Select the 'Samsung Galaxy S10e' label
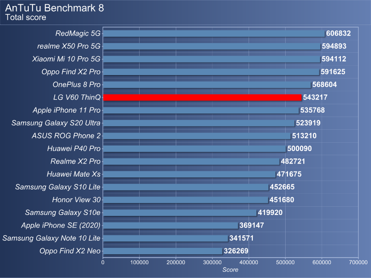The width and height of the screenshot is (371, 278). tap(63, 213)
